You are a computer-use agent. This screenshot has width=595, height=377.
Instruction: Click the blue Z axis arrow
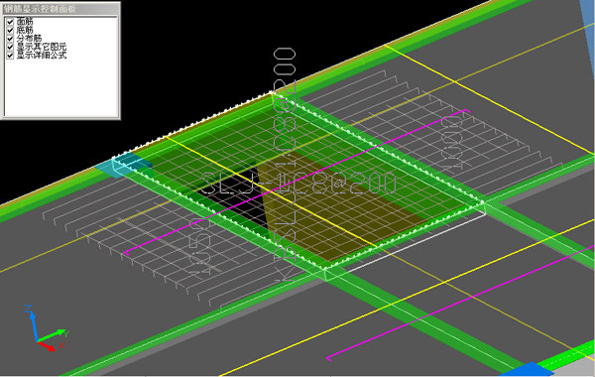32,322
